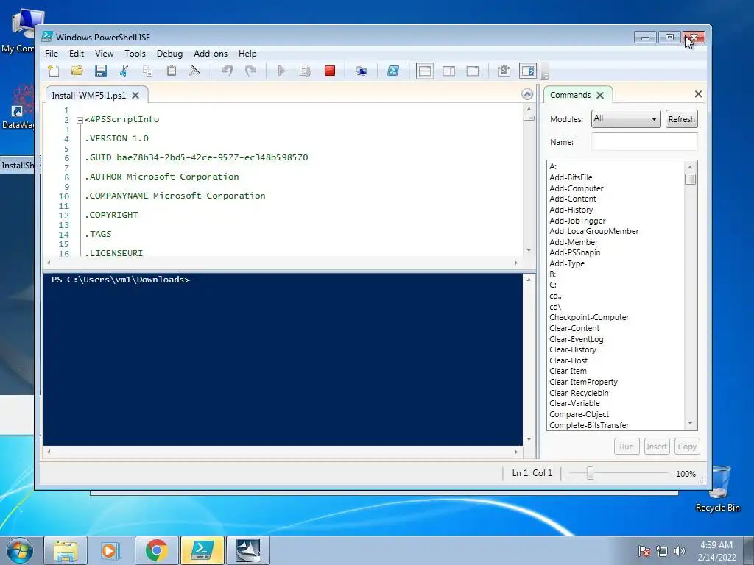The width and height of the screenshot is (754, 565).
Task: Open the Add-ons menu
Action: [x=211, y=54]
